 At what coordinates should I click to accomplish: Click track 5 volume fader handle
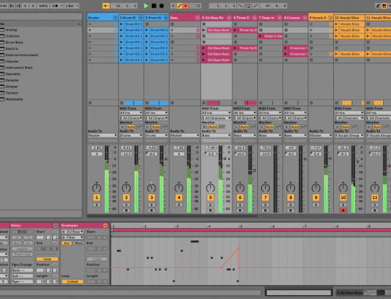(x=224, y=158)
